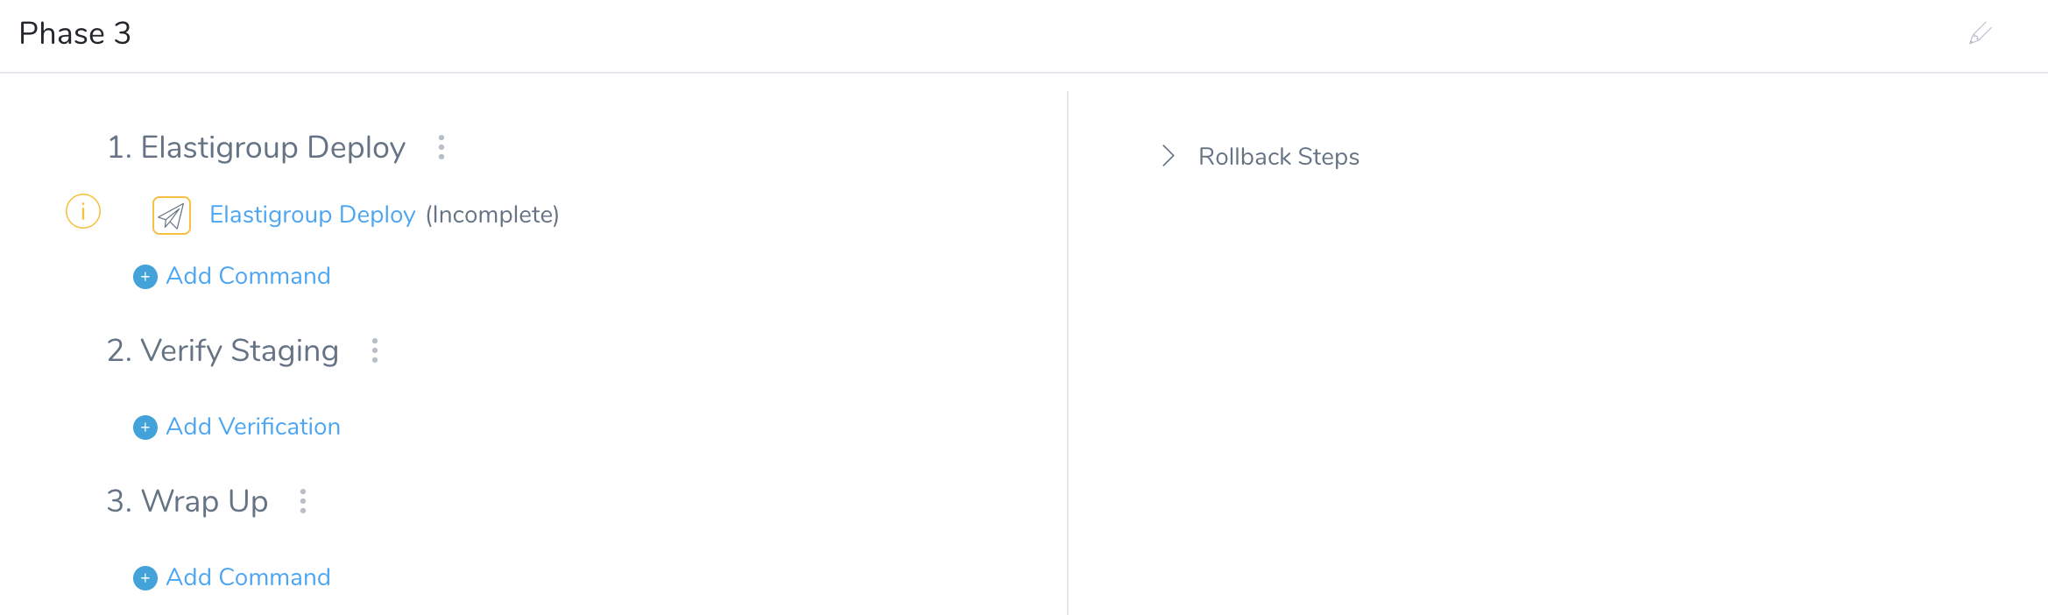This screenshot has height=615, width=2048.
Task: Add Command to the Wrap Up section
Action: pos(248,577)
